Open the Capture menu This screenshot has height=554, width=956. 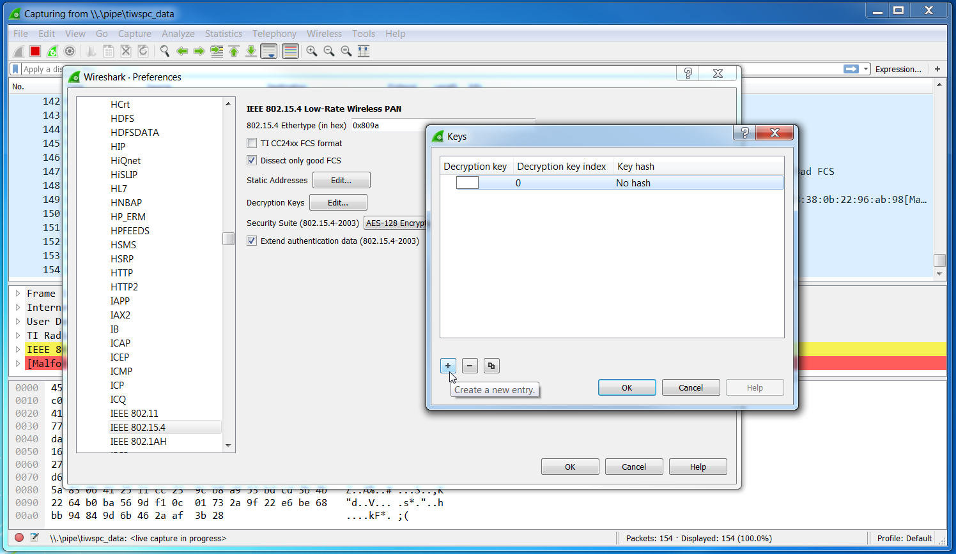(x=134, y=34)
